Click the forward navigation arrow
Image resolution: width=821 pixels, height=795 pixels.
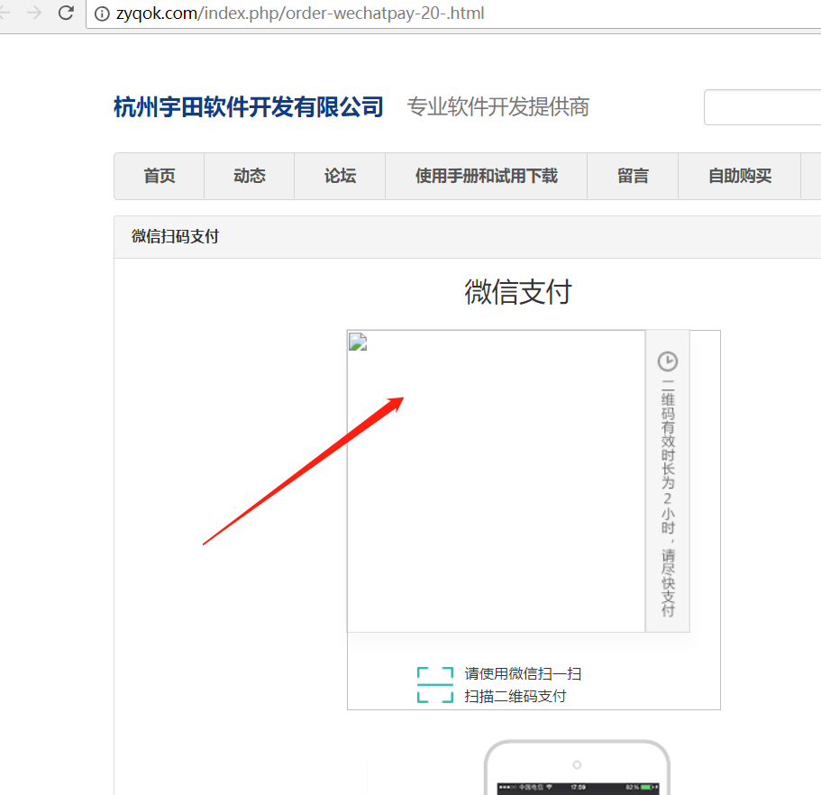34,13
